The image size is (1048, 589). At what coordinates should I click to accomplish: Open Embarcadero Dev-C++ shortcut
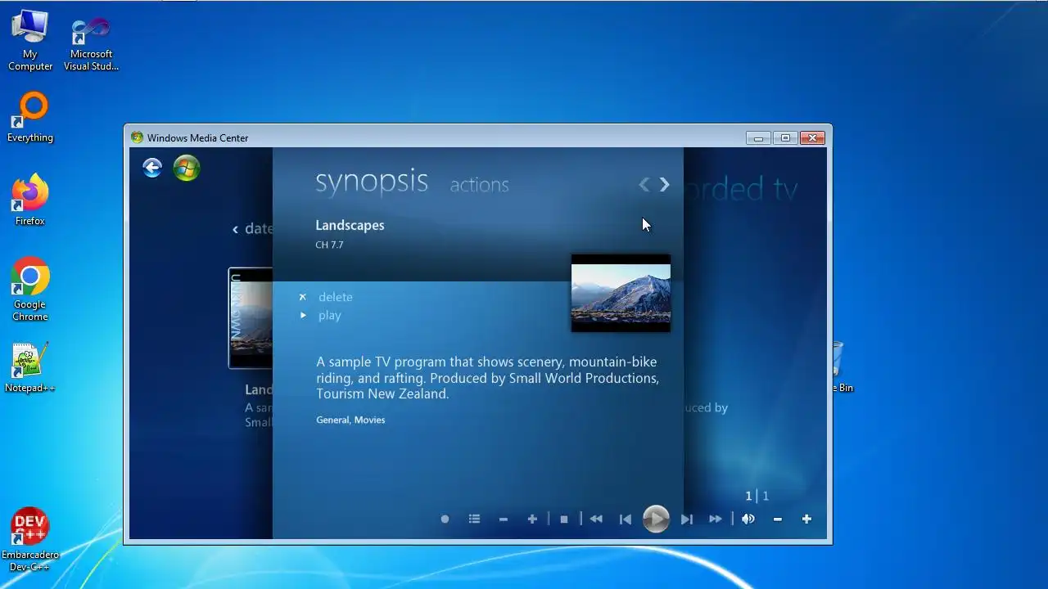[30, 540]
